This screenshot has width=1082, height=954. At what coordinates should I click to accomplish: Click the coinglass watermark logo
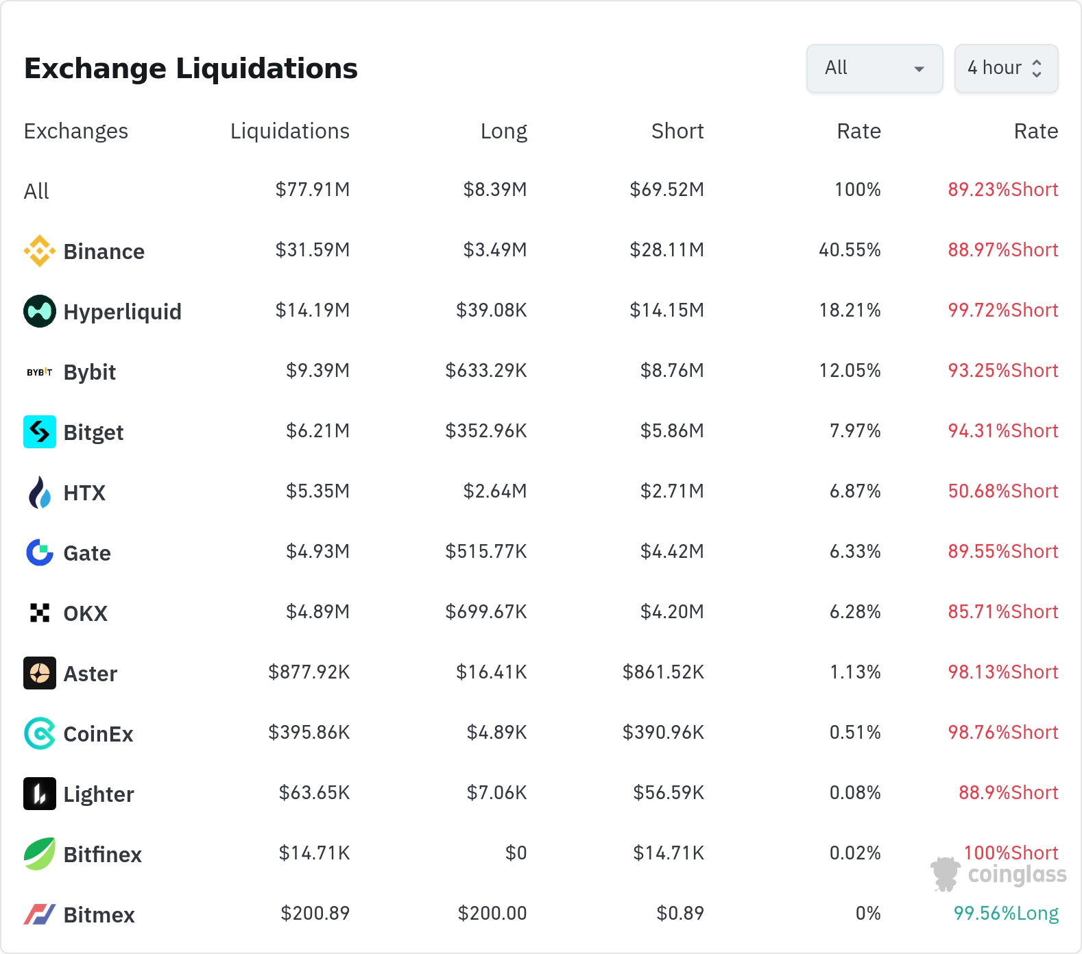[x=999, y=874]
